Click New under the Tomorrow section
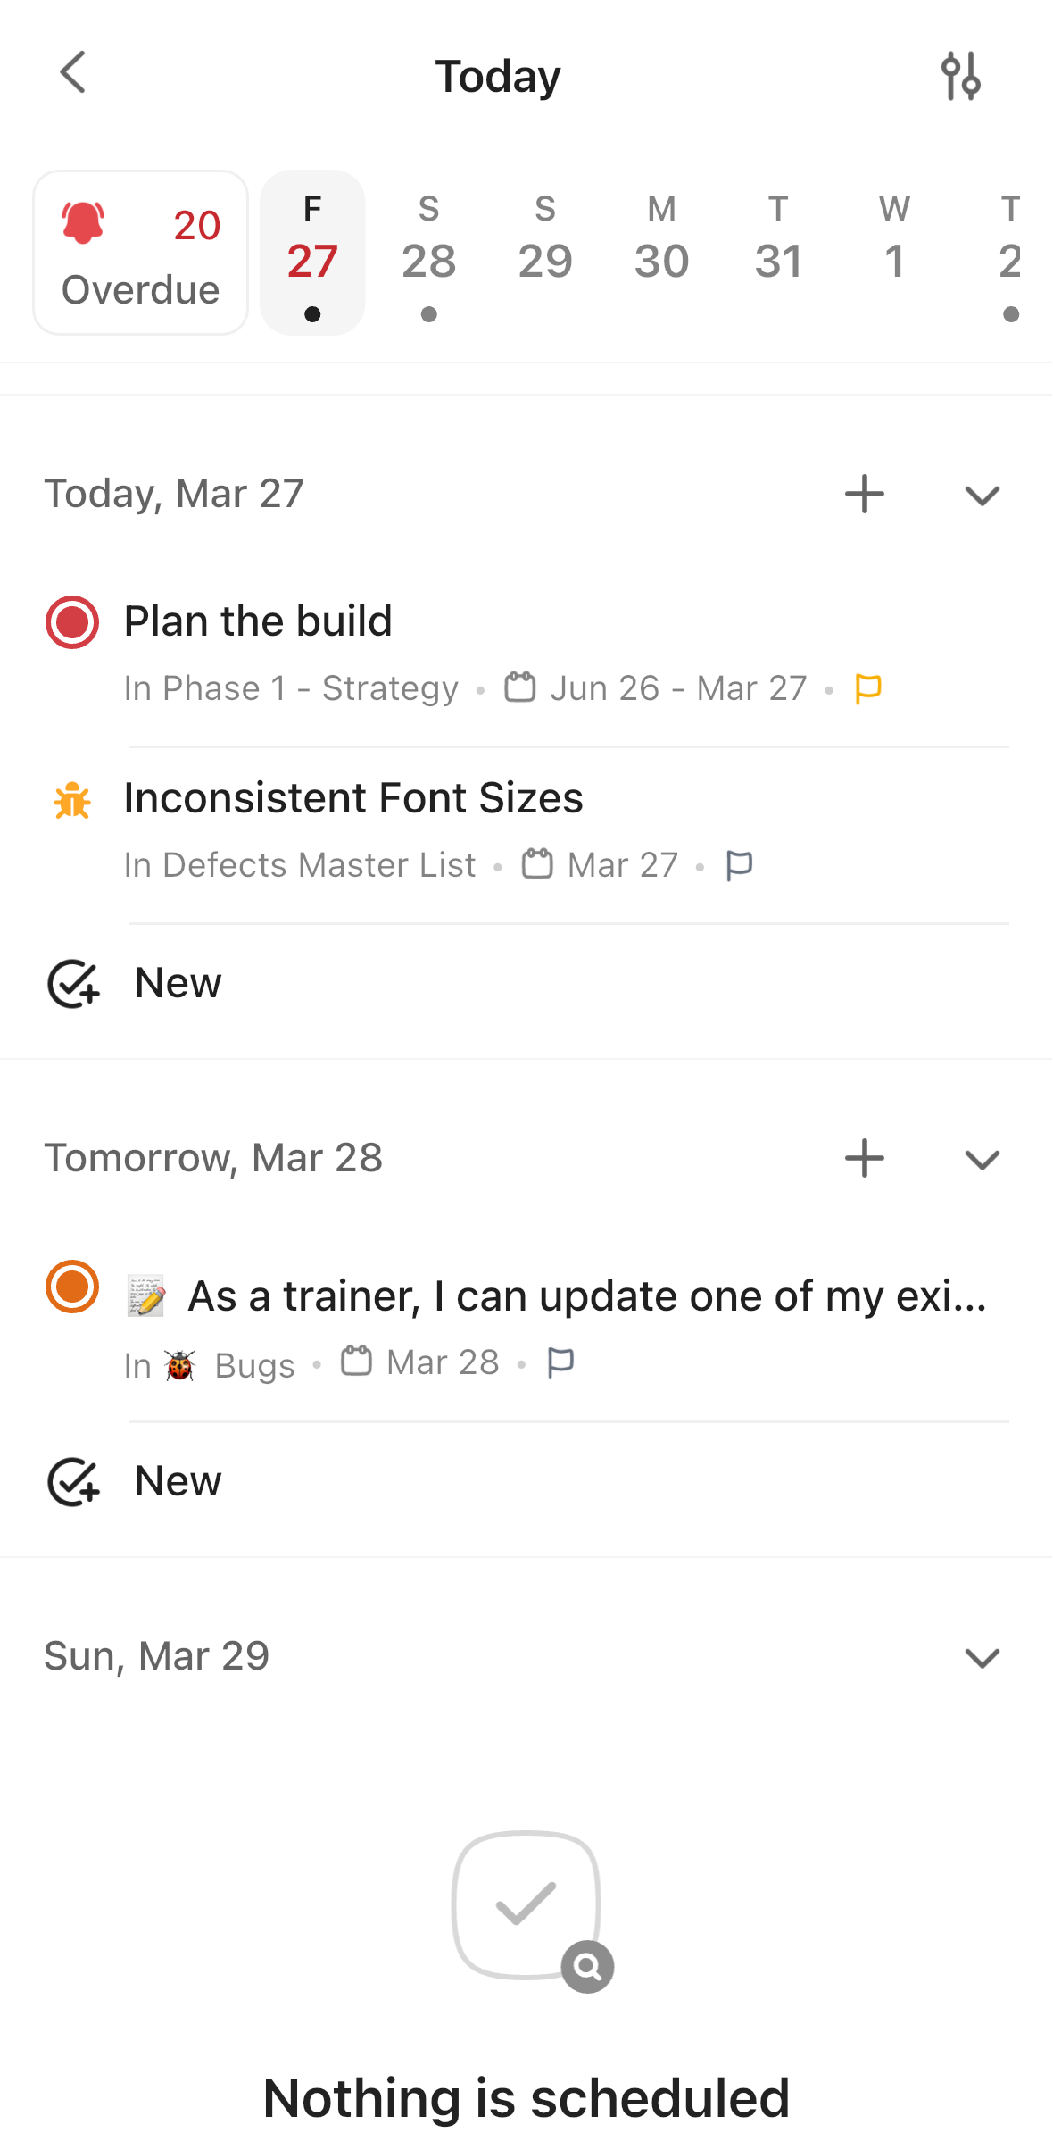This screenshot has height=2141, width=1053. click(177, 1480)
